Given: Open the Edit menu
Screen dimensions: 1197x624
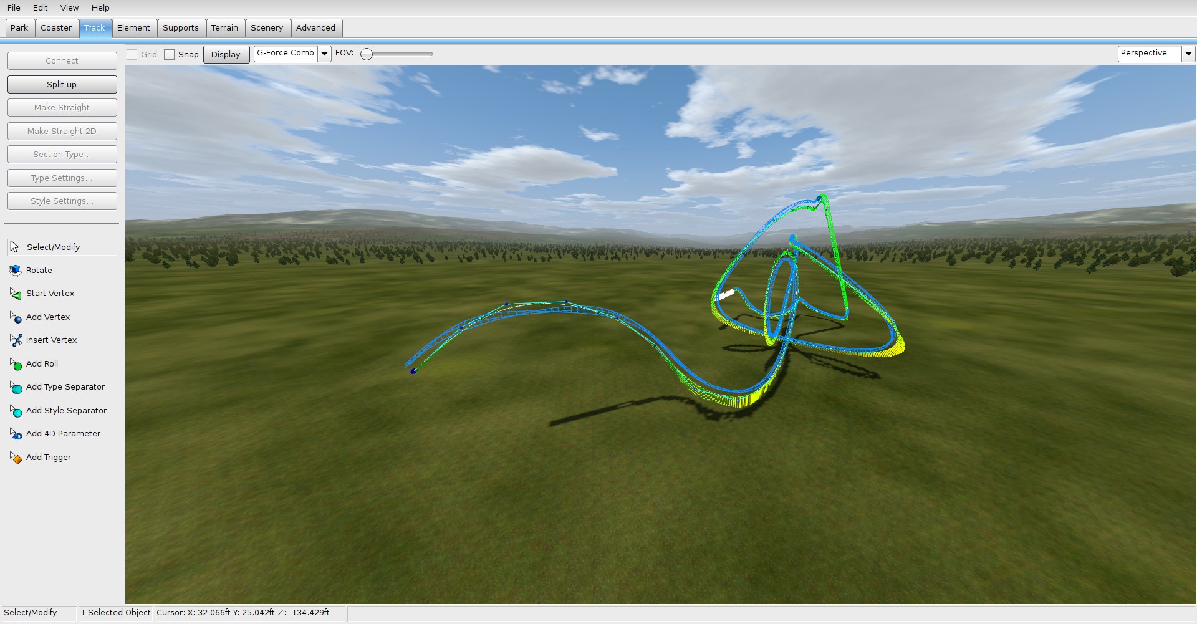Looking at the screenshot, I should (x=41, y=7).
